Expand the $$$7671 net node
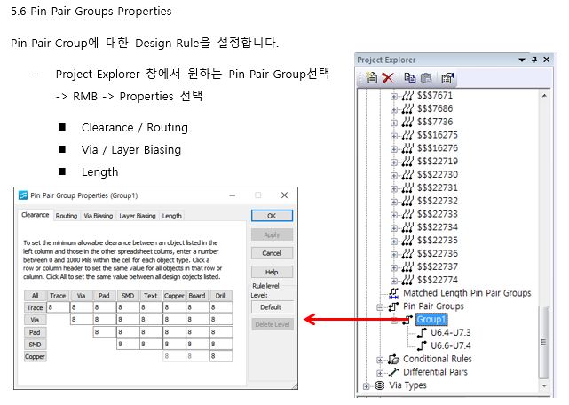 coord(394,94)
